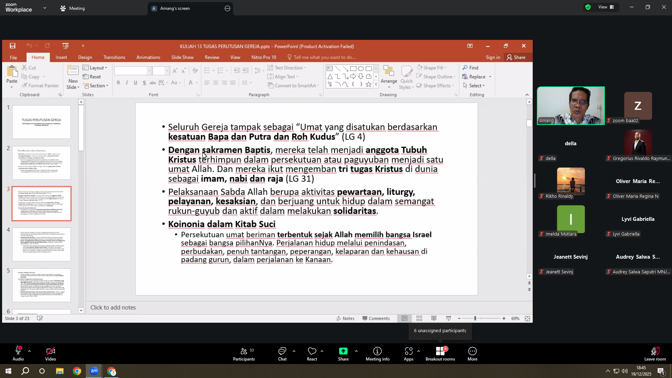Switch to Transitions ribbon tab
672x378 pixels.
point(114,57)
